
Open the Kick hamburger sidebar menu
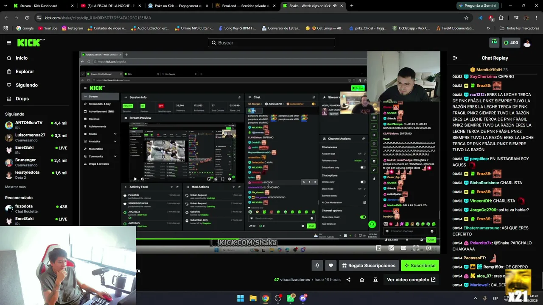(x=9, y=43)
